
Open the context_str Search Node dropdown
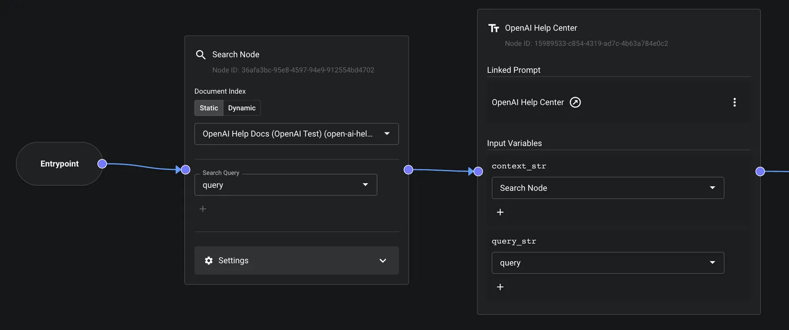coord(608,188)
